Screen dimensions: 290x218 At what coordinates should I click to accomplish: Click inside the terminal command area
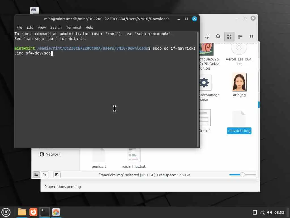point(105,89)
